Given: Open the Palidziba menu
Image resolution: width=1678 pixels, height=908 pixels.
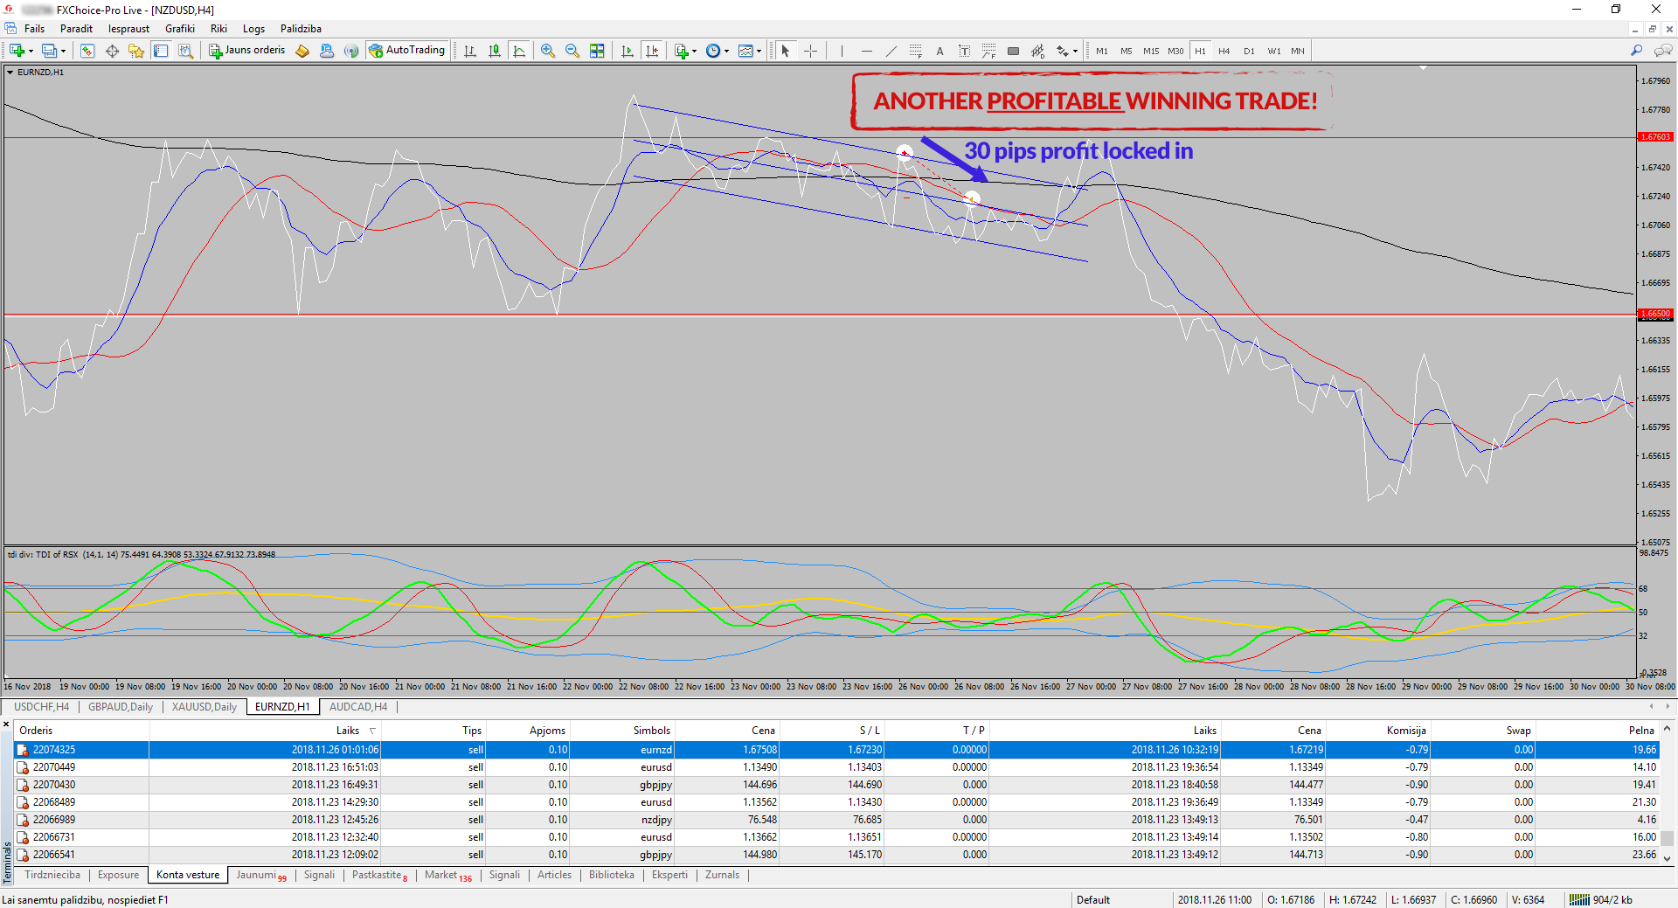Looking at the screenshot, I should (301, 29).
